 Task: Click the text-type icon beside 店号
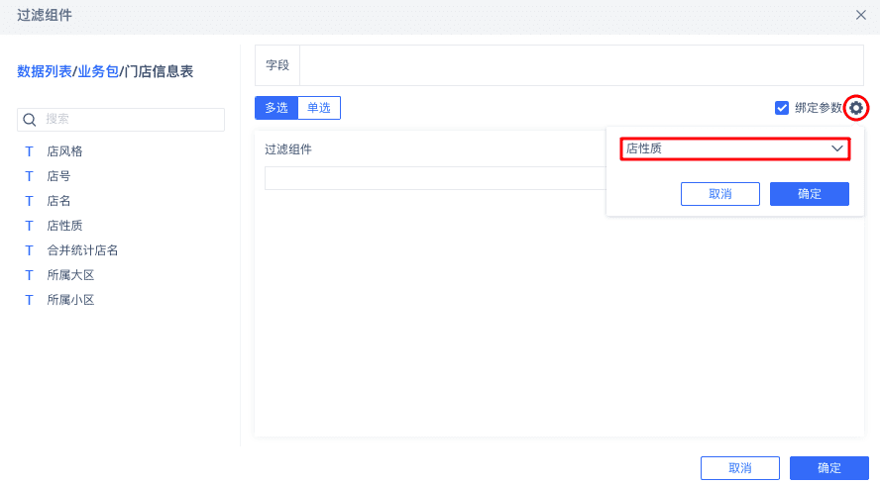click(29, 176)
